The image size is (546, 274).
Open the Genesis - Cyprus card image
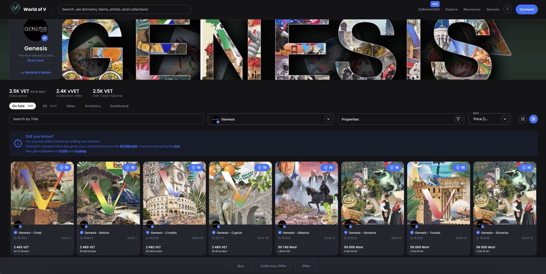pyautogui.click(x=241, y=193)
